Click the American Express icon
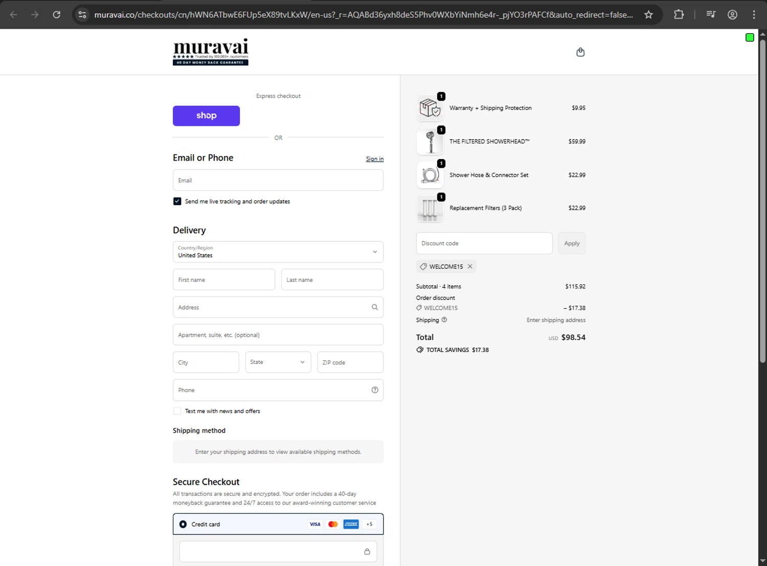This screenshot has height=566, width=767. coord(351,524)
